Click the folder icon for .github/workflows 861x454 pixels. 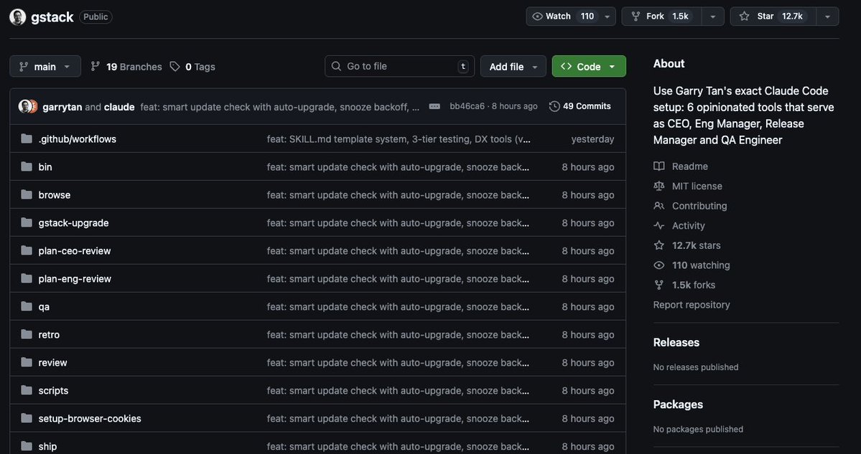click(x=27, y=138)
